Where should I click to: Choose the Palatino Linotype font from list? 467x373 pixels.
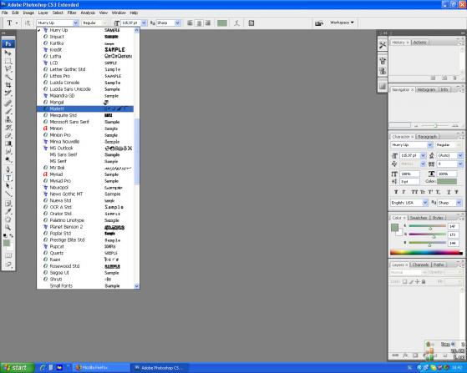(85, 220)
